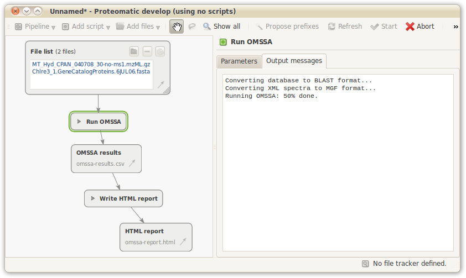The image size is (466, 278).
Task: Click the arrow icon in File list corner
Action: (x=160, y=85)
